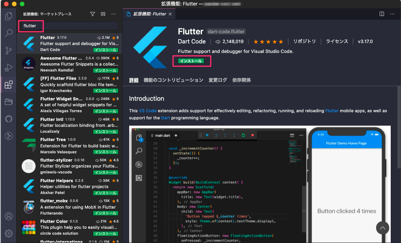The image size is (401, 243).
Task: Switch to the 変更ログ tab
Action: tap(218, 80)
